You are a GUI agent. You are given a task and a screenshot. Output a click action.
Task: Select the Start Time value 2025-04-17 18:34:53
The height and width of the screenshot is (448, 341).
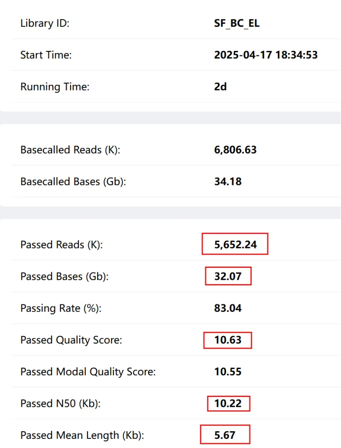(x=266, y=55)
